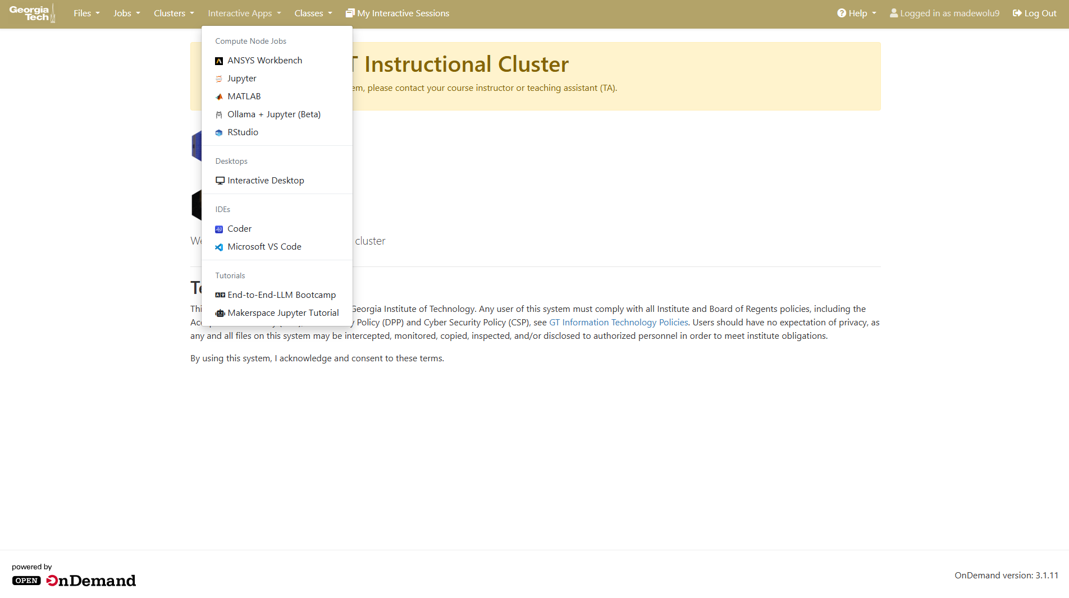This screenshot has height=598, width=1069.
Task: Click the Georgia Tech logo
Action: coord(32,13)
